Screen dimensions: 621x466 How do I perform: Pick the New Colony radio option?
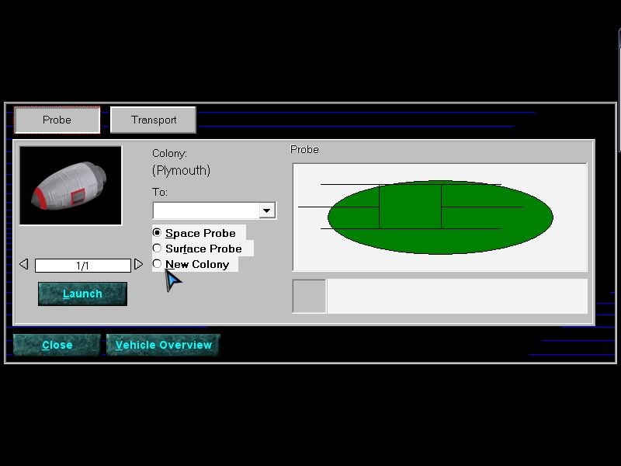tap(158, 264)
